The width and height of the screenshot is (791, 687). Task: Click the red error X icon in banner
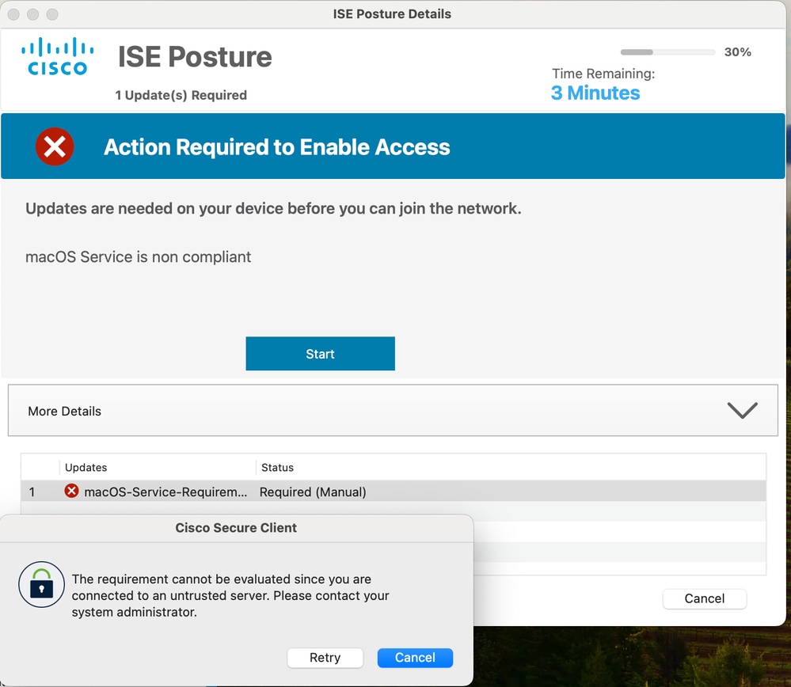55,146
